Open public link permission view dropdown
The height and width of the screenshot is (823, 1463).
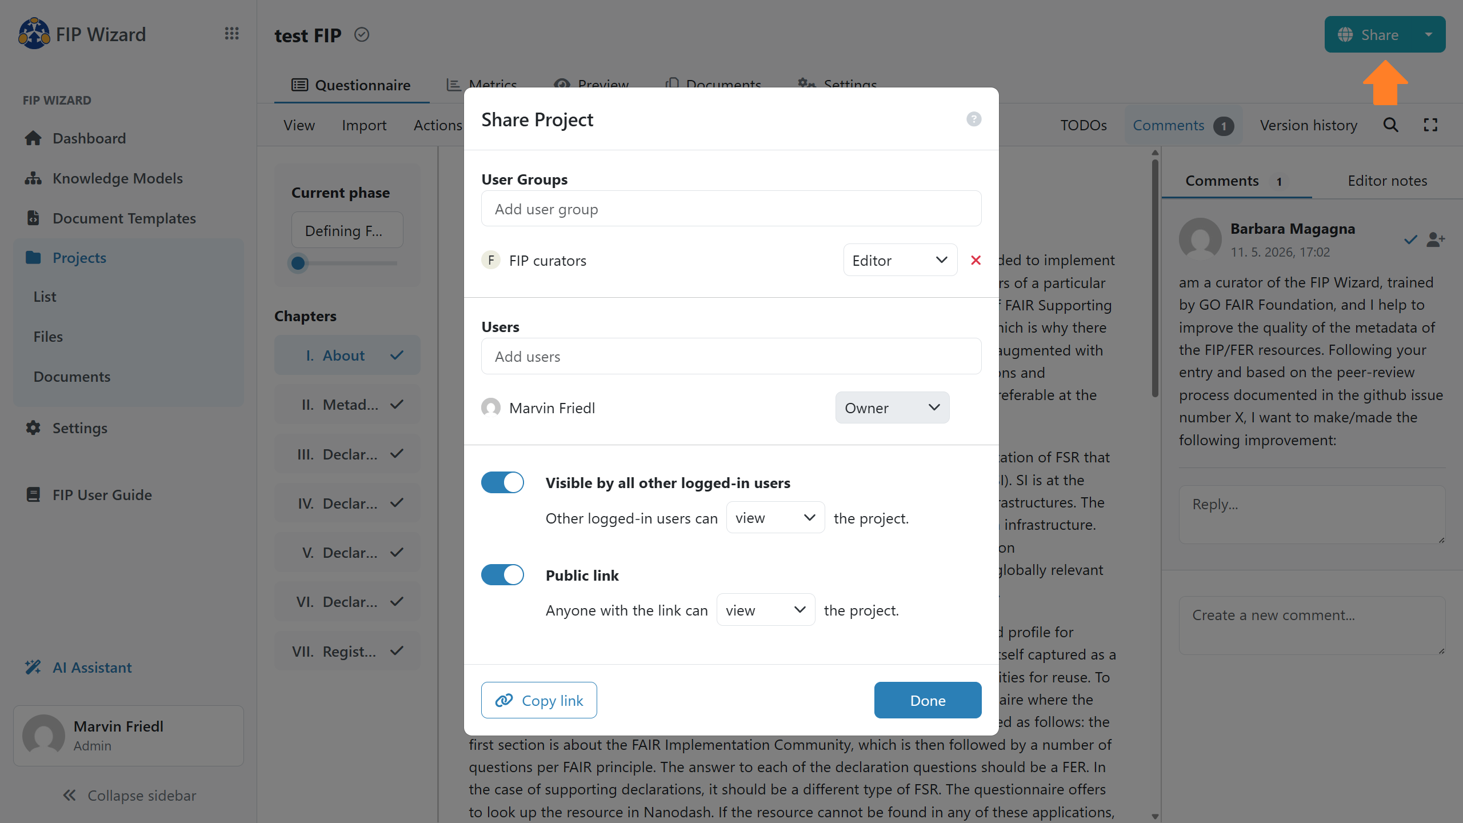click(766, 610)
